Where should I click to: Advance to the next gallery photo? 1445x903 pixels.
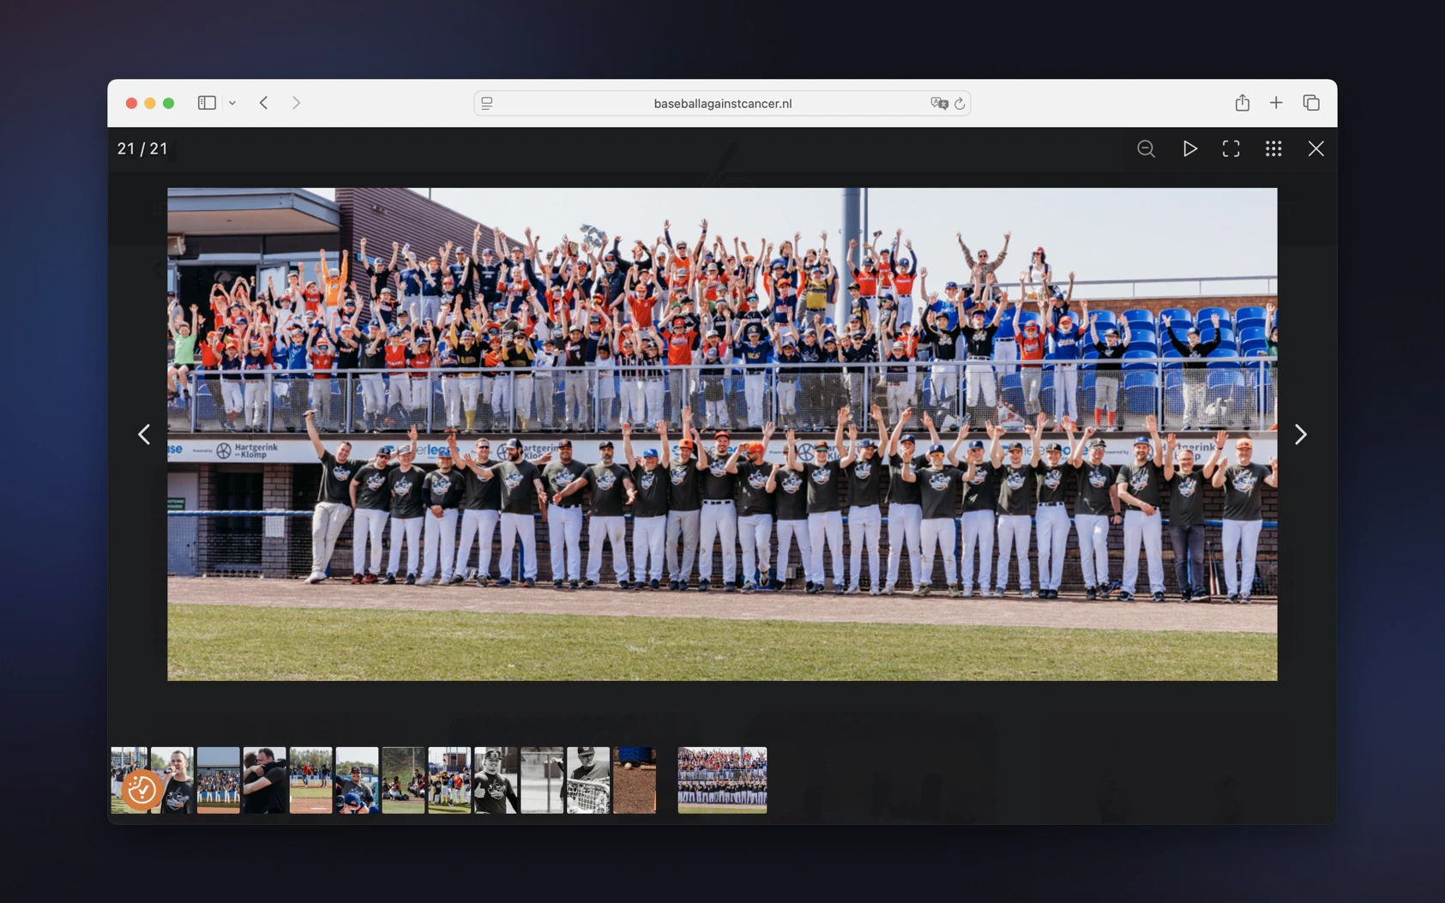pyautogui.click(x=1300, y=435)
